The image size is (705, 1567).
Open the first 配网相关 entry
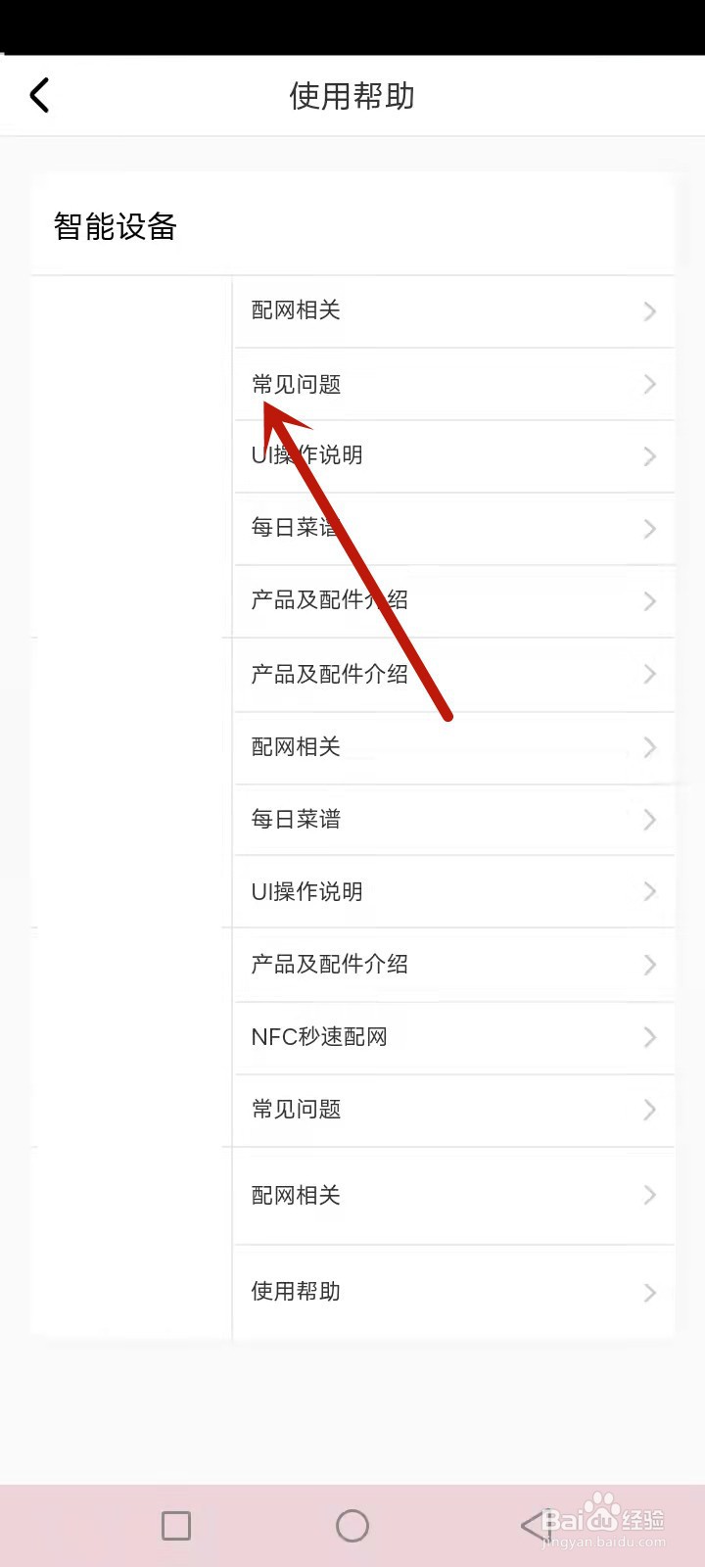(x=454, y=311)
